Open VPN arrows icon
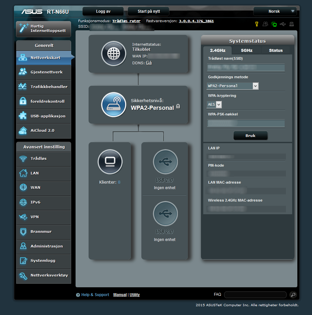 pyautogui.click(x=23, y=217)
